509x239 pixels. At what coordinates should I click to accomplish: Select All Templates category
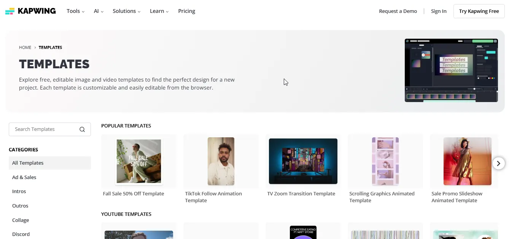pos(50,163)
